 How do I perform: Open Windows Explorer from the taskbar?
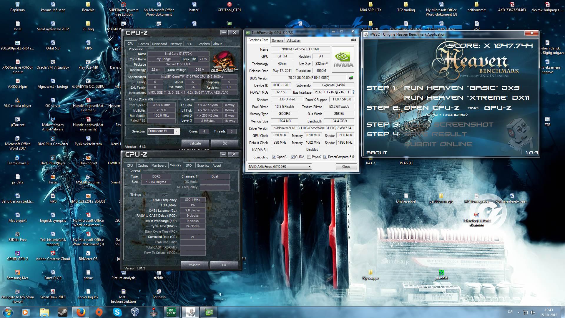(44, 312)
